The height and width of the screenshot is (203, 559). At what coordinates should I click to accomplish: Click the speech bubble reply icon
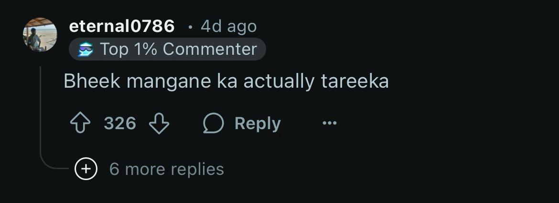(213, 123)
